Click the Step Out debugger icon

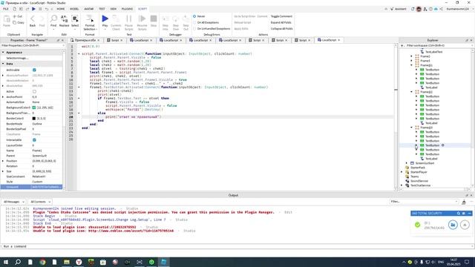pos(186,19)
